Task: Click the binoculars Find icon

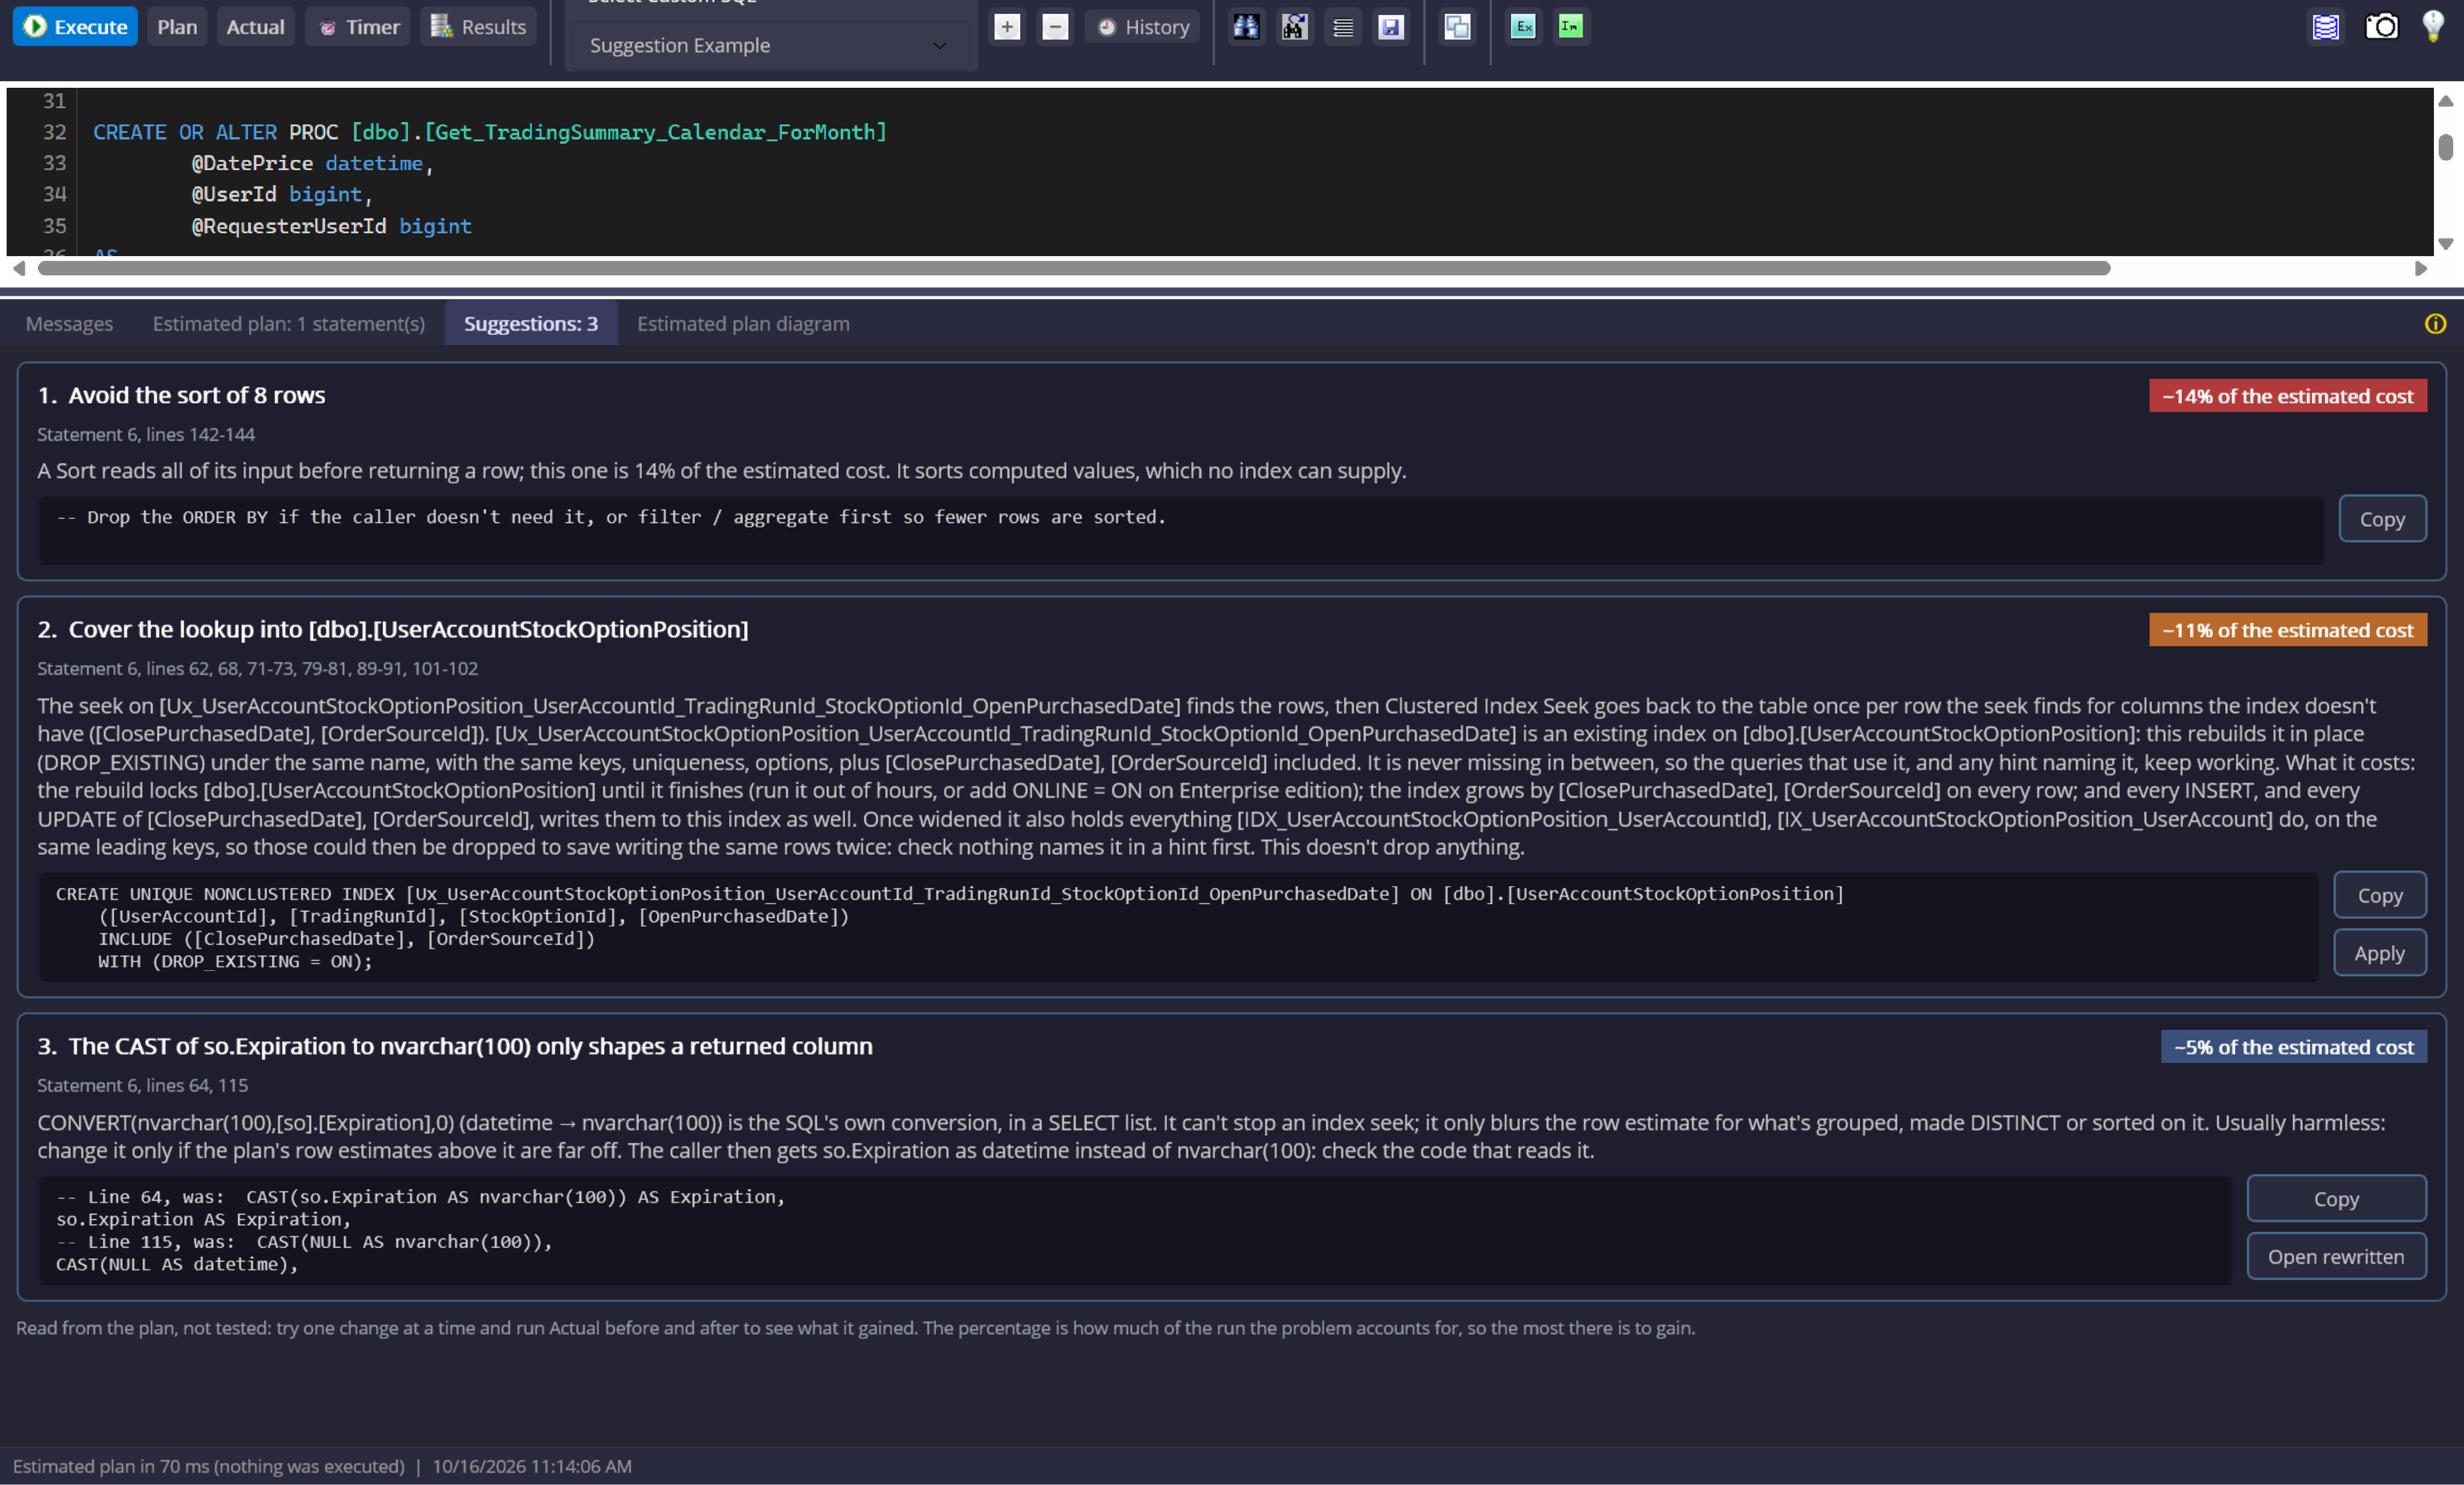Action: [1246, 27]
